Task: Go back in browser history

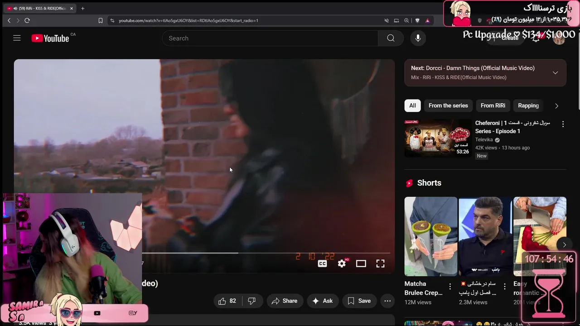Action: (x=9, y=20)
